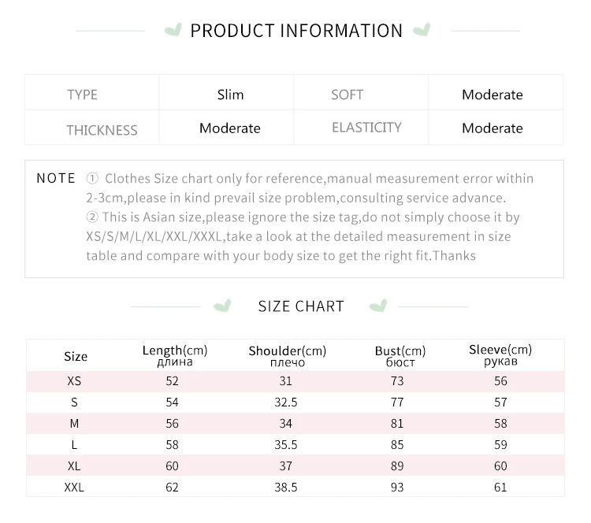Click the SIZE CHART heading
The image size is (591, 523).
click(301, 306)
